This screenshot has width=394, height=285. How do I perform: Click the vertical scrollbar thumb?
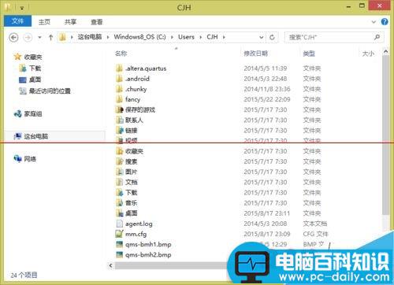click(x=385, y=135)
